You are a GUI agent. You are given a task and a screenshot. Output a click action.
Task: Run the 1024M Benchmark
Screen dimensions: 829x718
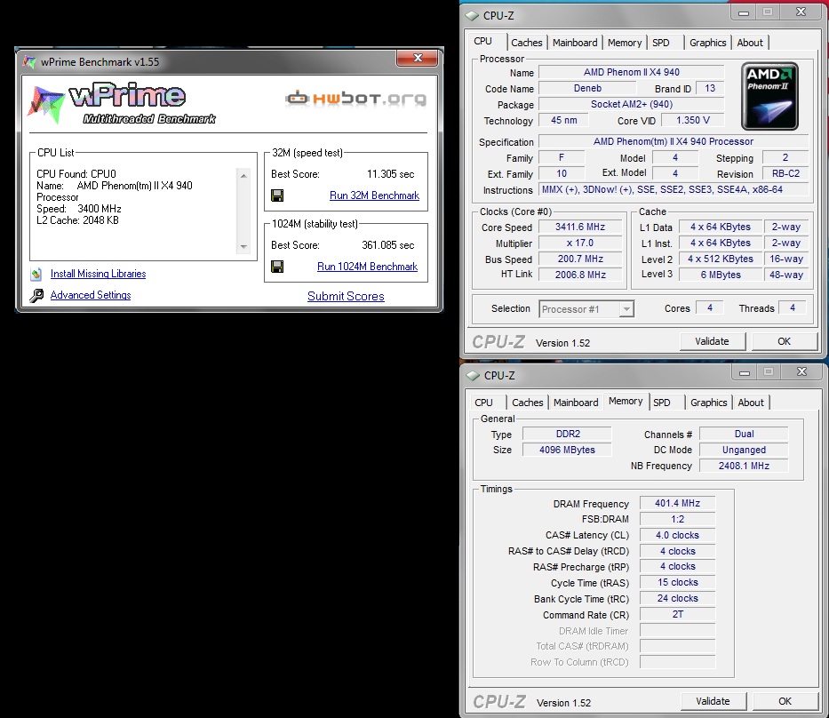click(x=368, y=267)
